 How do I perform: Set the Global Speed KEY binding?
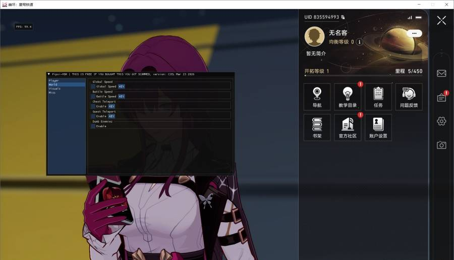click(122, 86)
